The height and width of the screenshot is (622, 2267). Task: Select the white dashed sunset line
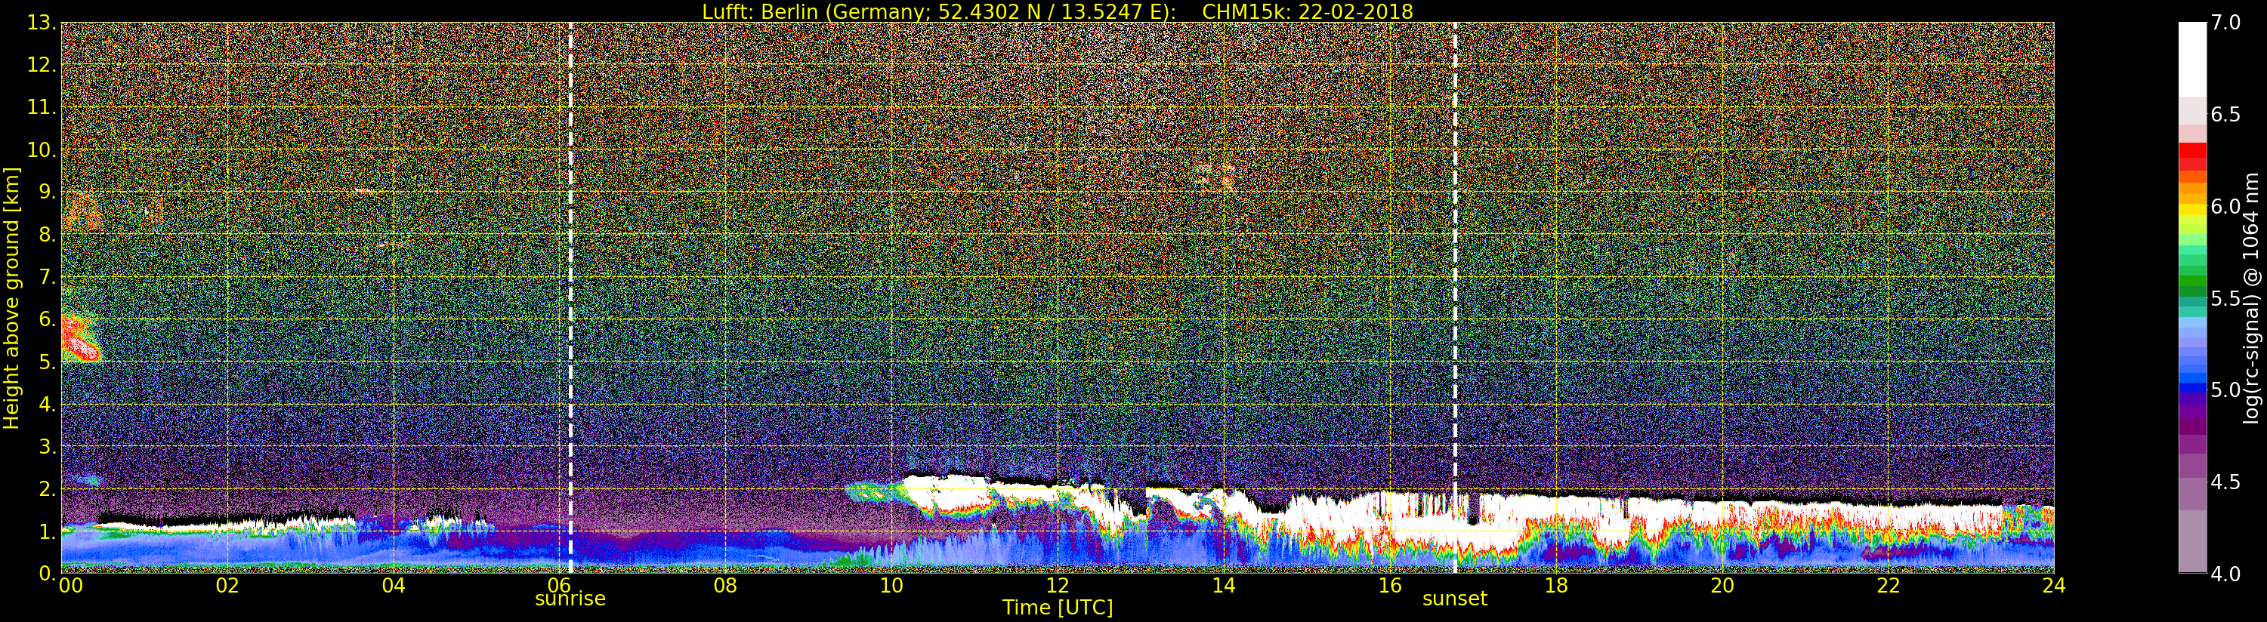1455,297
